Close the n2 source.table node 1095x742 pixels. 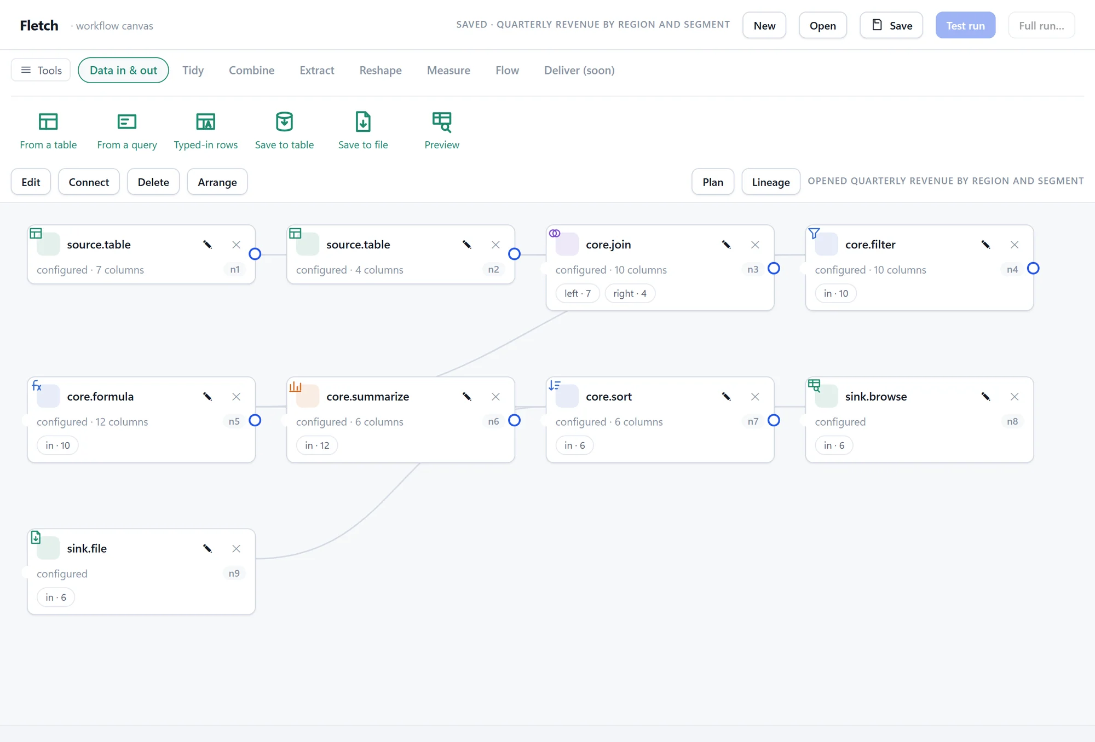(x=495, y=245)
